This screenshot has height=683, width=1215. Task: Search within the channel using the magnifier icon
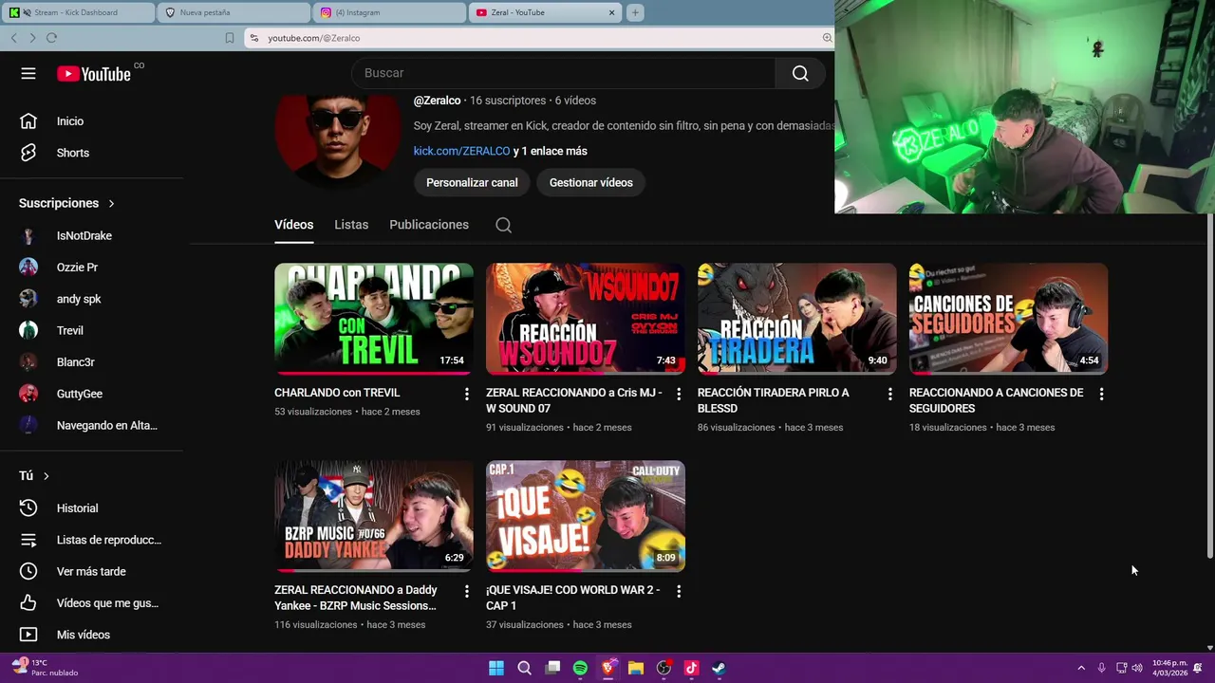tap(503, 225)
